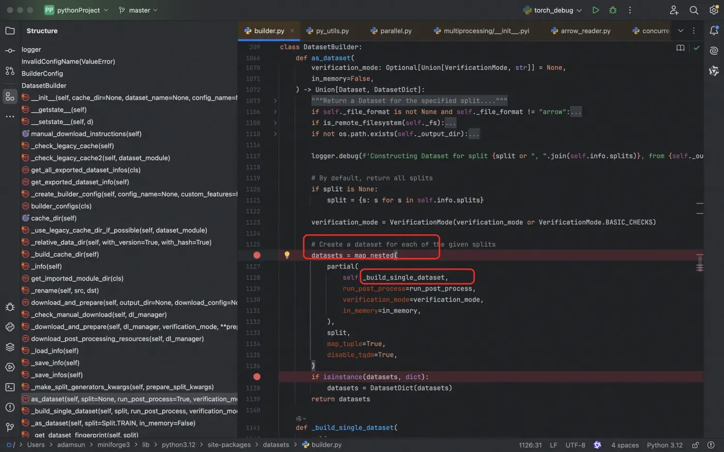Screen dimensions: 724x452
Task: Click the intention lightbulb icon
Action: (287, 255)
